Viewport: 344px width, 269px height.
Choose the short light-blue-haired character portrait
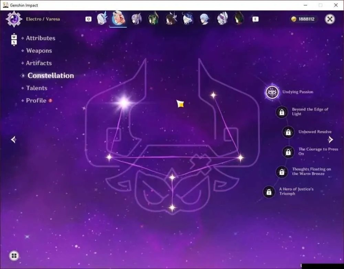205,19
